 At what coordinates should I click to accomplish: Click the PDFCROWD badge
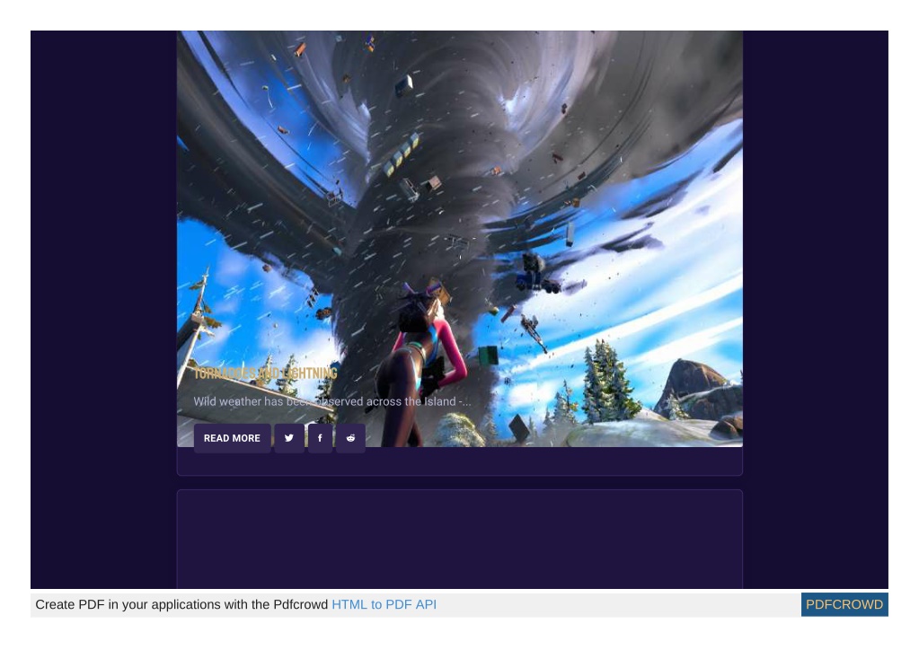click(844, 604)
